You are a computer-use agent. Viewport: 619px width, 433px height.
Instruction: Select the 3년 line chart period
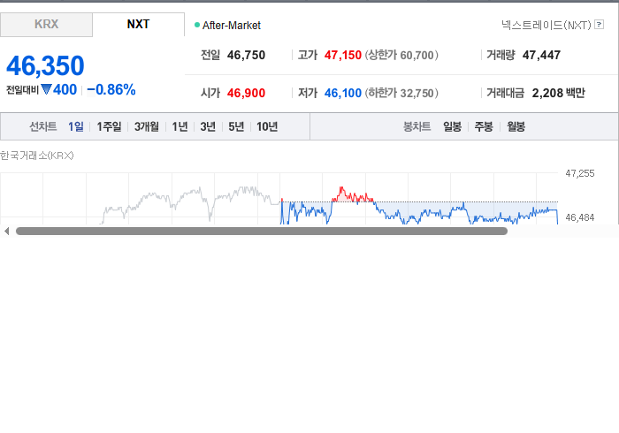[208, 126]
